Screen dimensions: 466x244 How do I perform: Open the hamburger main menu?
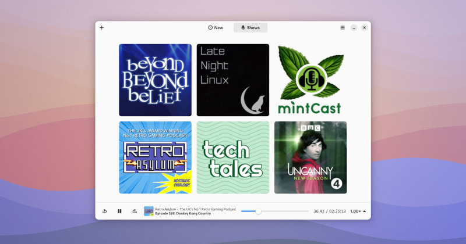pos(343,27)
